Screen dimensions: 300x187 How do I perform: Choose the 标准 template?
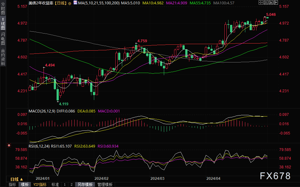[x=55, y=185]
